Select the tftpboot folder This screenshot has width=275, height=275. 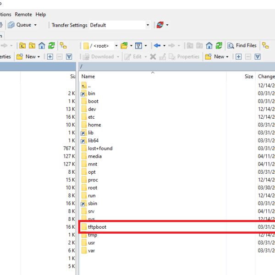pos(97,227)
